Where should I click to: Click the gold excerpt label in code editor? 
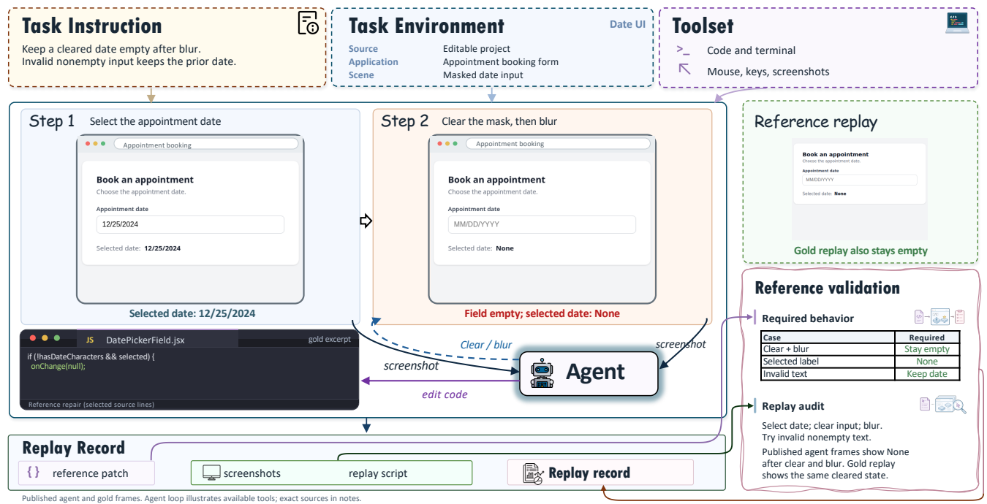330,340
